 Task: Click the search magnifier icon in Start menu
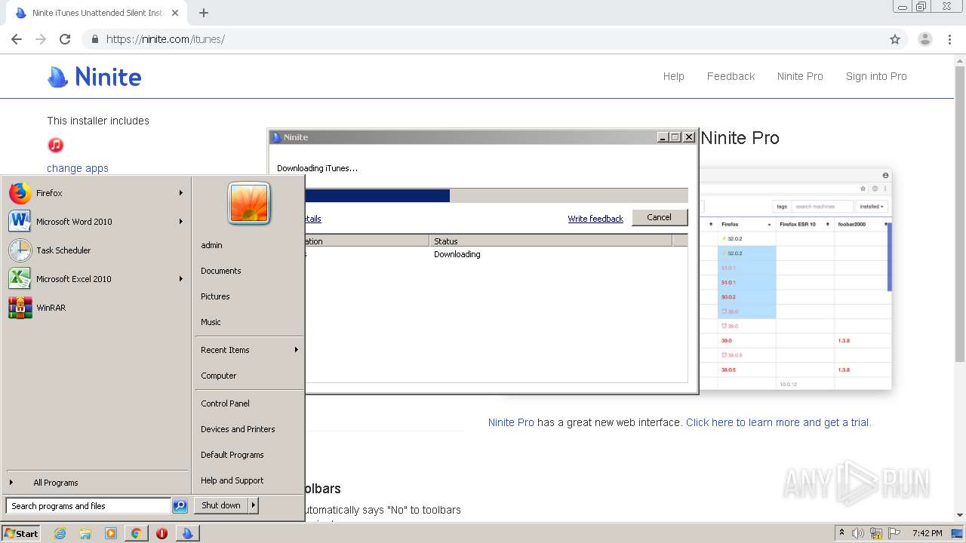tap(180, 506)
